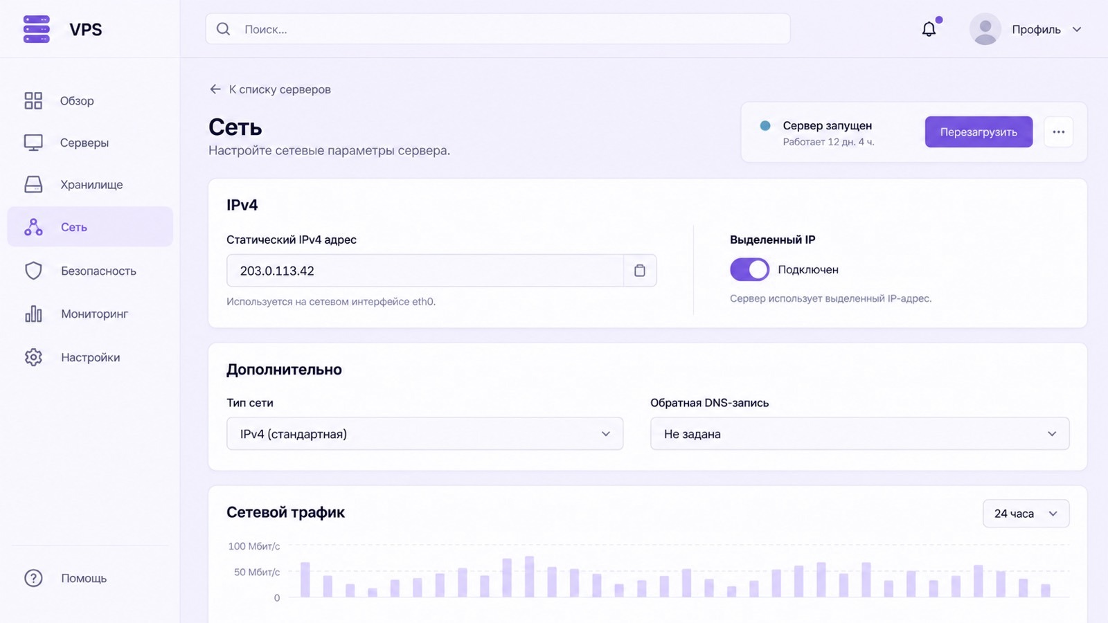Open Помощь link at sidebar bottom
Image resolution: width=1108 pixels, height=623 pixels.
click(x=84, y=578)
